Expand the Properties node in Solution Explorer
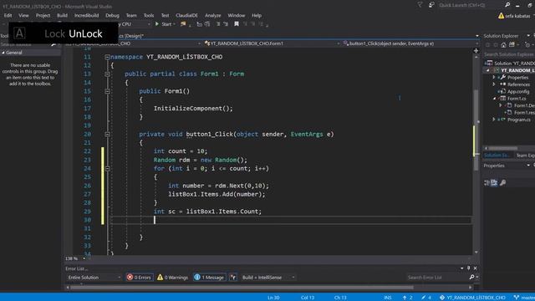The height and width of the screenshot is (301, 535). (493, 78)
